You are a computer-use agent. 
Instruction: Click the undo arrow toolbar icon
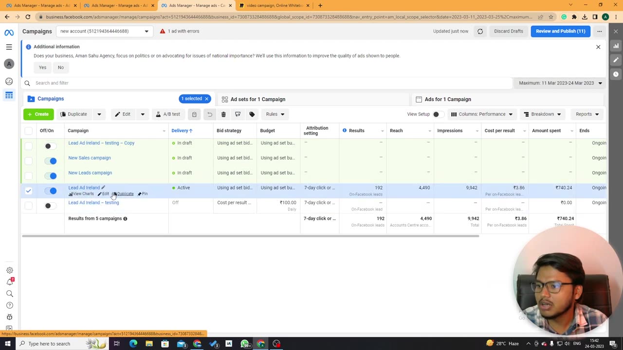coord(209,114)
